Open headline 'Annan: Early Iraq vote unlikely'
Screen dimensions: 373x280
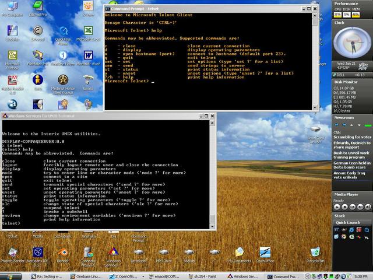click(349, 175)
